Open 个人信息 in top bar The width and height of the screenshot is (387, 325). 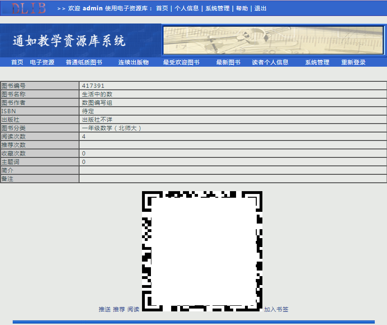tap(187, 8)
